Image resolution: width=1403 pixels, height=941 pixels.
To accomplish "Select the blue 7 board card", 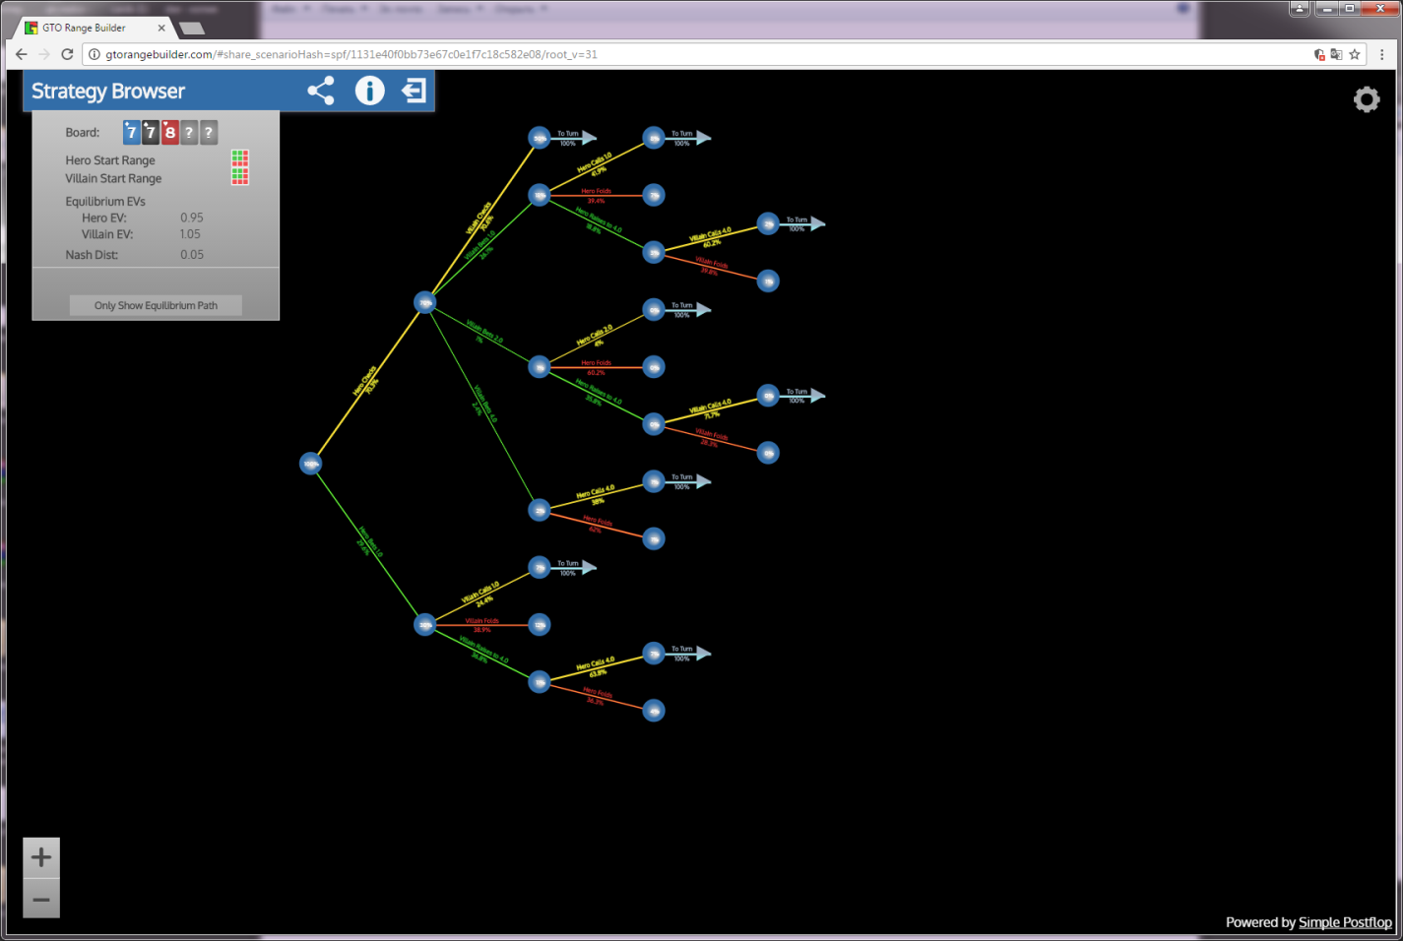I will tap(131, 132).
